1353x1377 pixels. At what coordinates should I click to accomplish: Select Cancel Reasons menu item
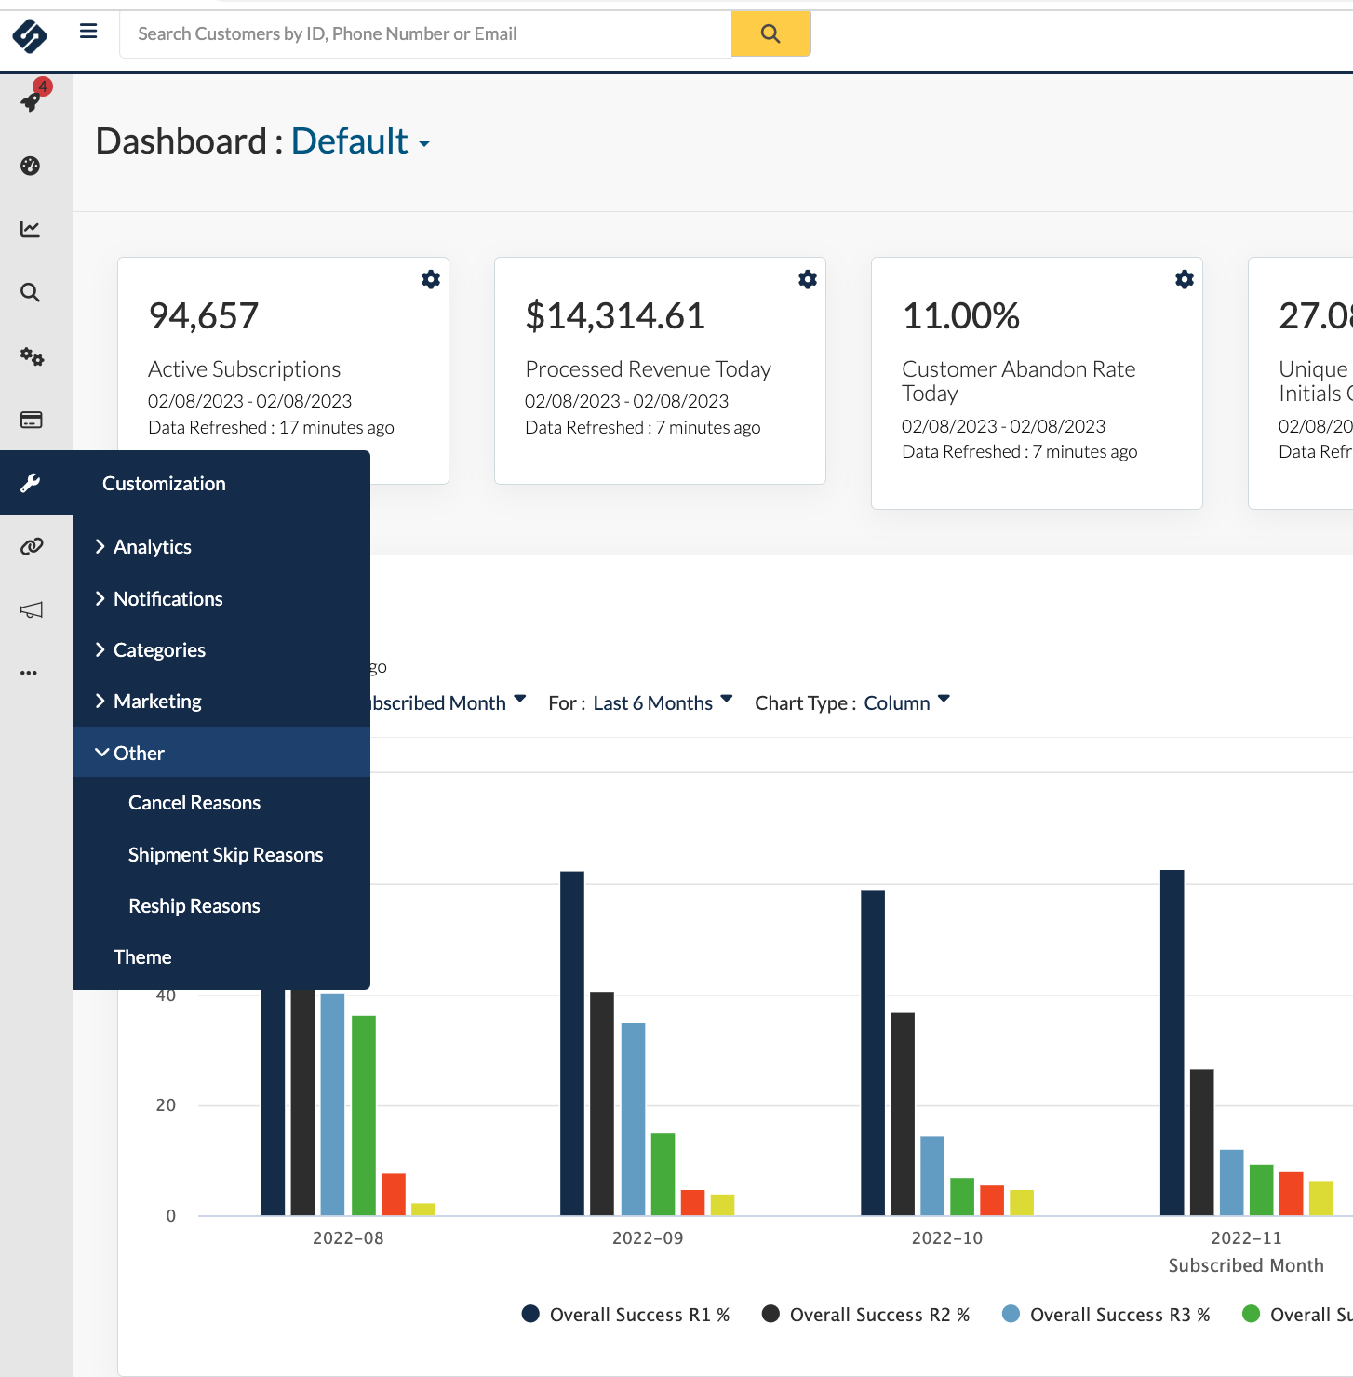pos(194,803)
